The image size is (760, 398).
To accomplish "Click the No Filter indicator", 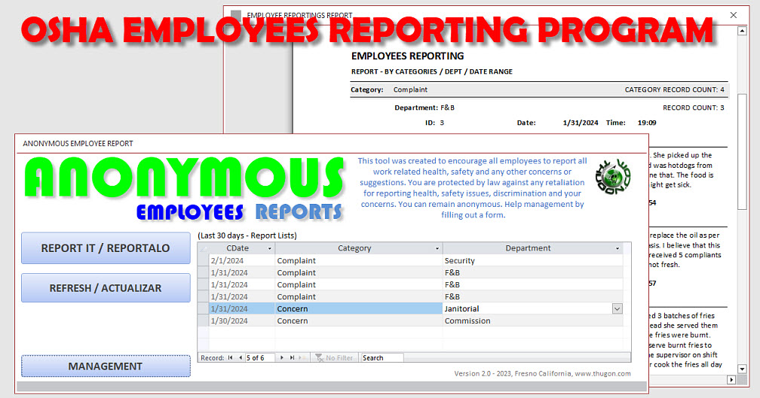I will (x=335, y=358).
